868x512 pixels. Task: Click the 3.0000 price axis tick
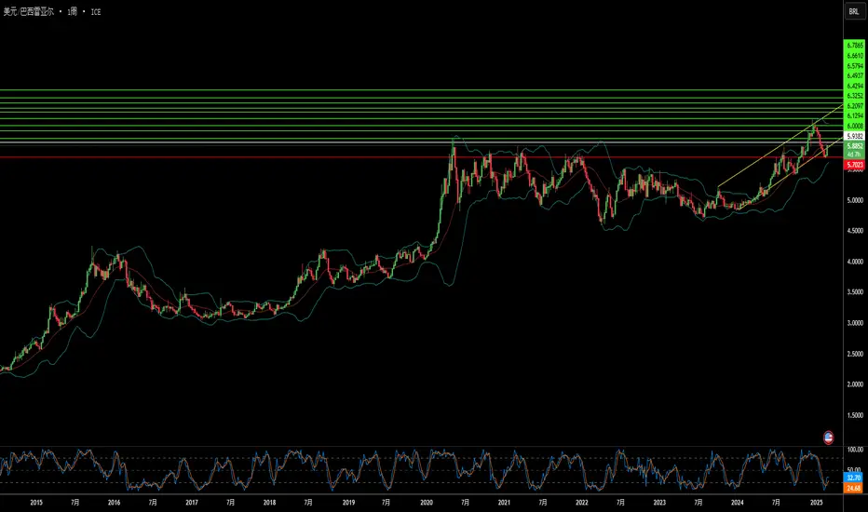pyautogui.click(x=855, y=323)
